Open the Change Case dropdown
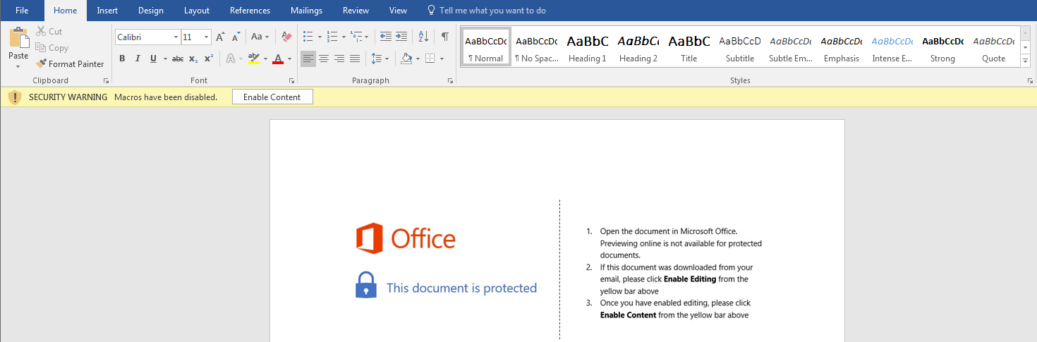Viewport: 1037px width, 342px height. click(260, 37)
